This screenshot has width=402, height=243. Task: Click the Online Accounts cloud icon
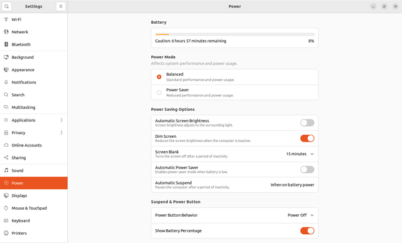click(x=6, y=145)
